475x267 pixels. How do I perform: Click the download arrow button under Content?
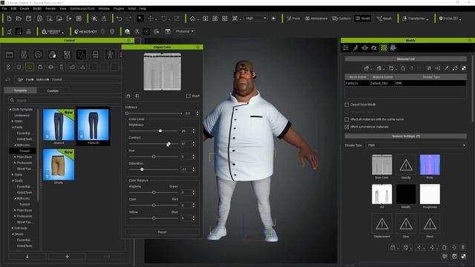(27, 257)
